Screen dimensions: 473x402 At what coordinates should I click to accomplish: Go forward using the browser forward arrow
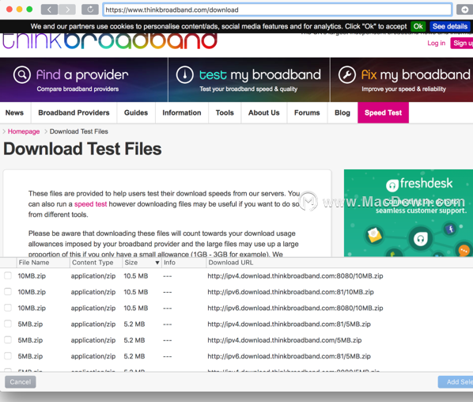click(67, 9)
